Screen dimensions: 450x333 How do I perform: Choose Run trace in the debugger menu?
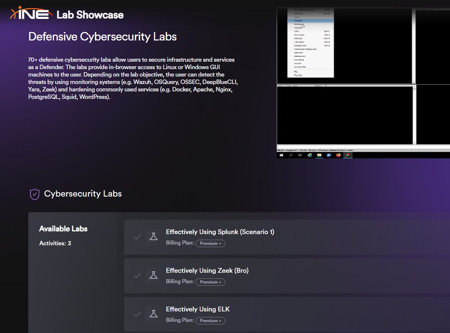pyautogui.click(x=310, y=60)
